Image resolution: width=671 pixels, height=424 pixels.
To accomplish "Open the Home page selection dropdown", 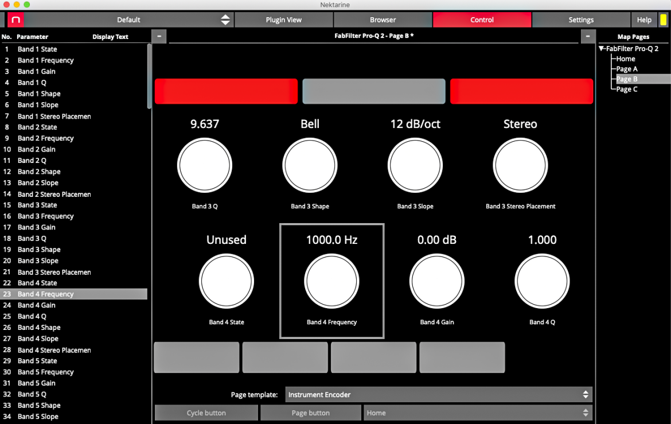I will coord(478,413).
